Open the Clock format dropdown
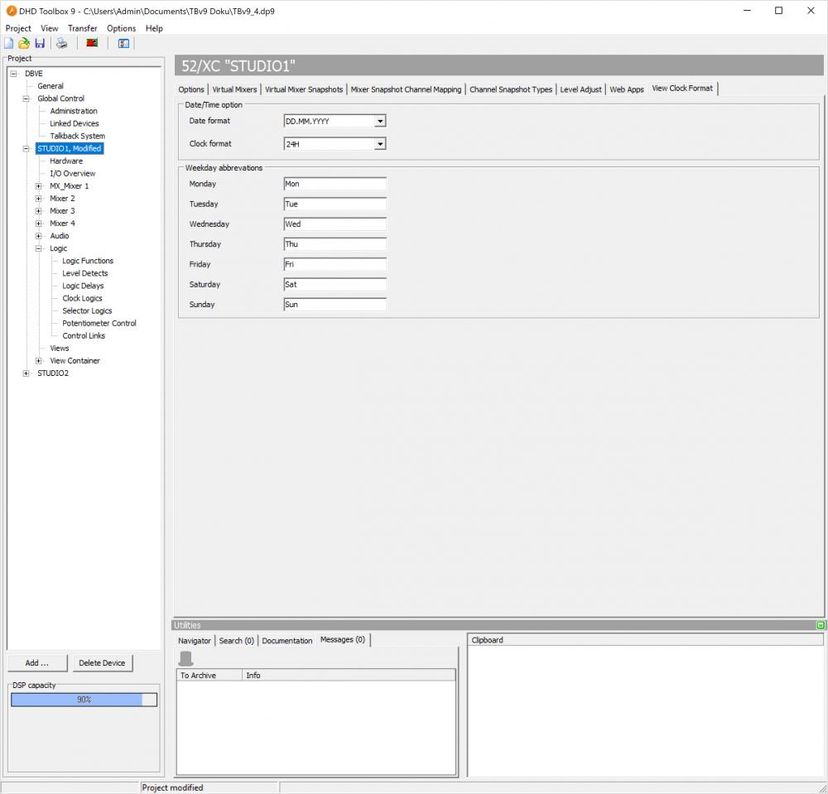Viewport: 828px width, 794px height. pyautogui.click(x=379, y=144)
